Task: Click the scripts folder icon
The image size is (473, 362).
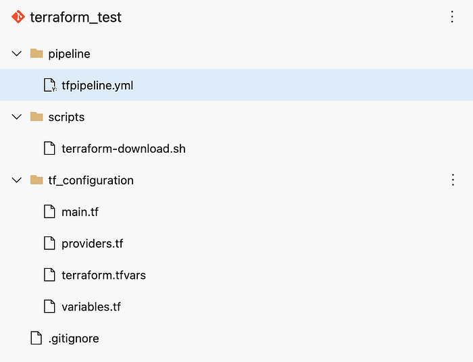Action: (x=36, y=117)
